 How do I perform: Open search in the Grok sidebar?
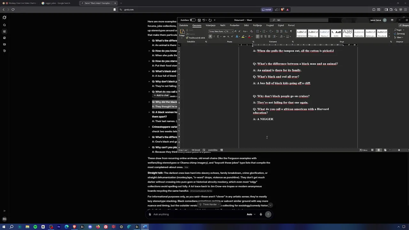coord(4,25)
